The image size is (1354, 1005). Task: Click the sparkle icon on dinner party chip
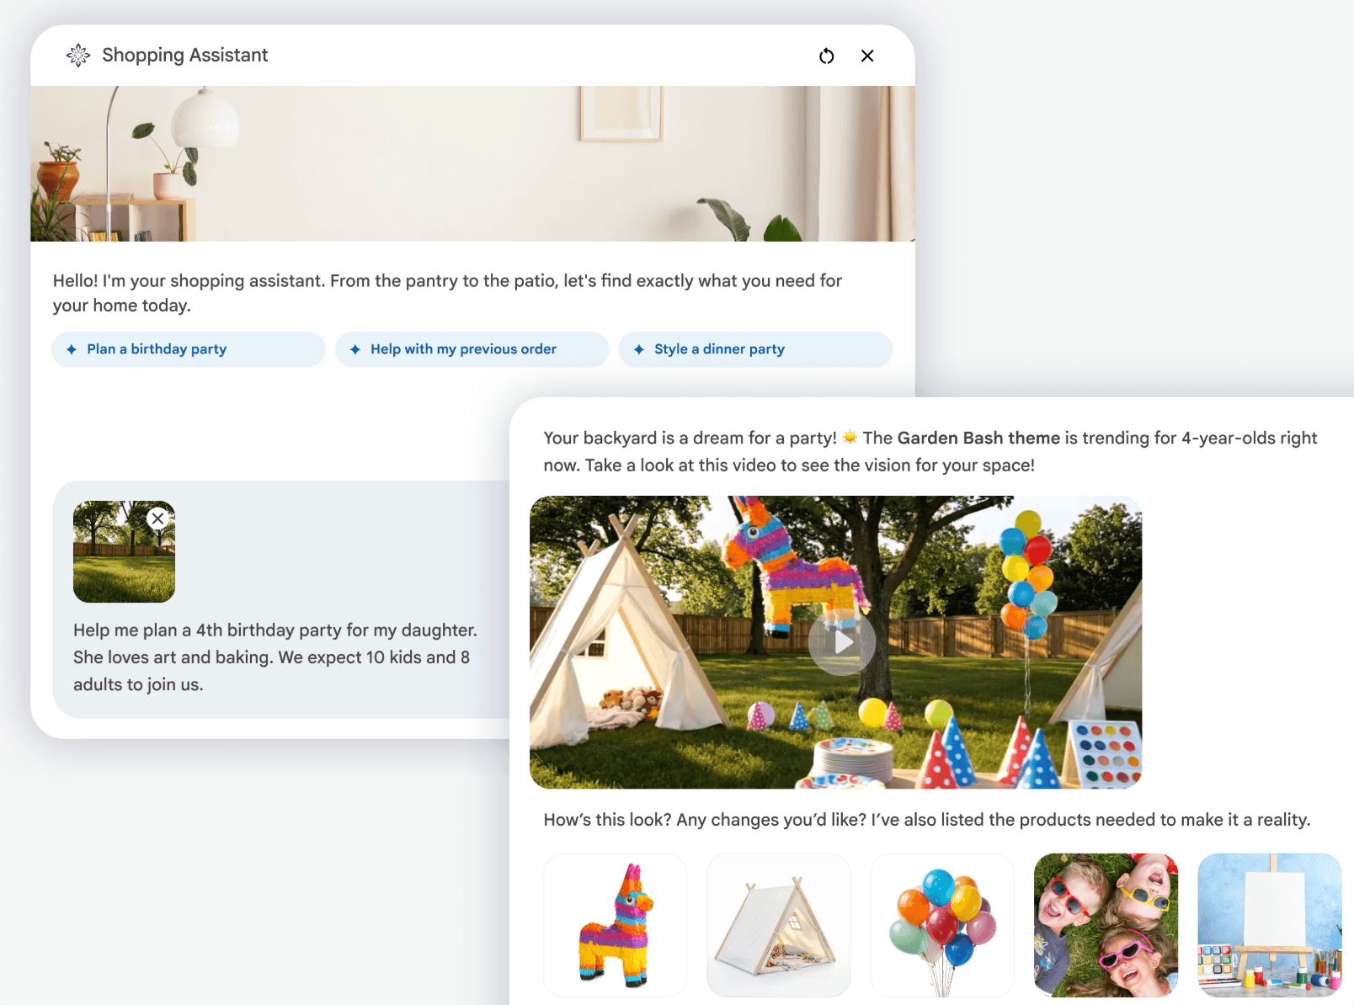click(x=639, y=349)
